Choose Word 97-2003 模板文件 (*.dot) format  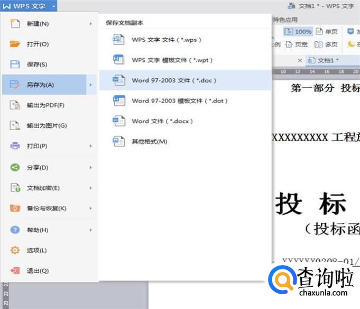tap(185, 101)
